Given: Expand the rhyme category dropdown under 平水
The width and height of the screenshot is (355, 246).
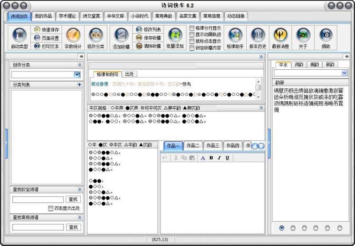Looking at the screenshot, I should pos(344,73).
